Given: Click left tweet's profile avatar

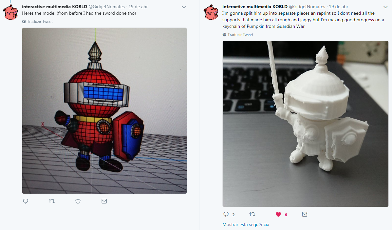Looking at the screenshot, I should tap(10, 12).
